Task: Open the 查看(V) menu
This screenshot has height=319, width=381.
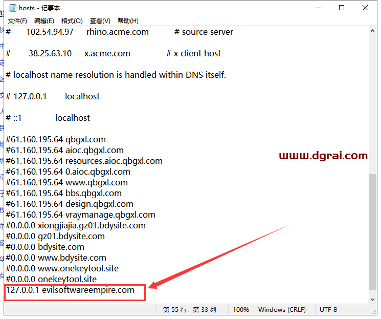Action: [x=100, y=21]
